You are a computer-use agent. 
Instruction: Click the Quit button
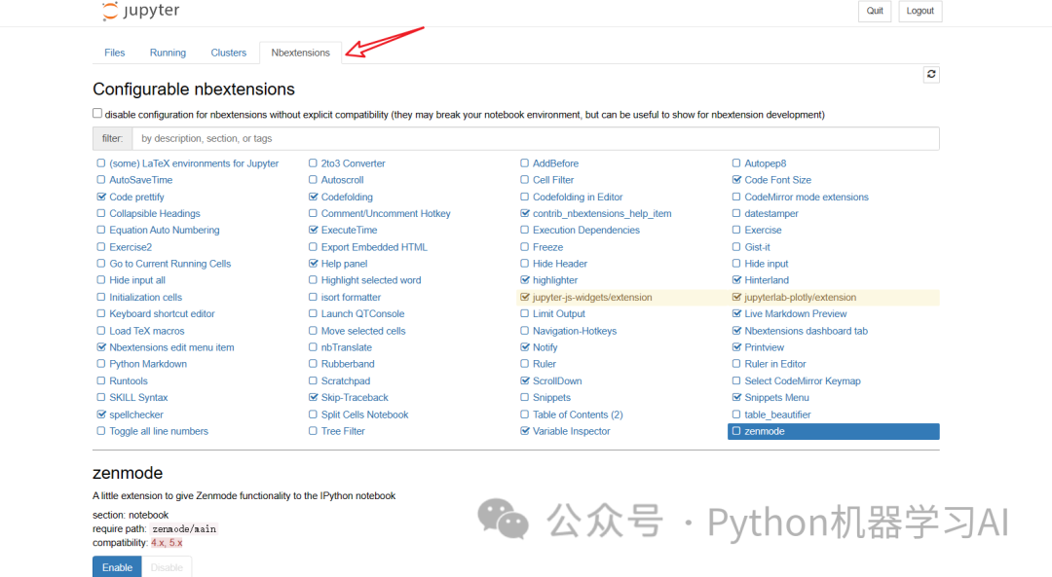pos(875,11)
